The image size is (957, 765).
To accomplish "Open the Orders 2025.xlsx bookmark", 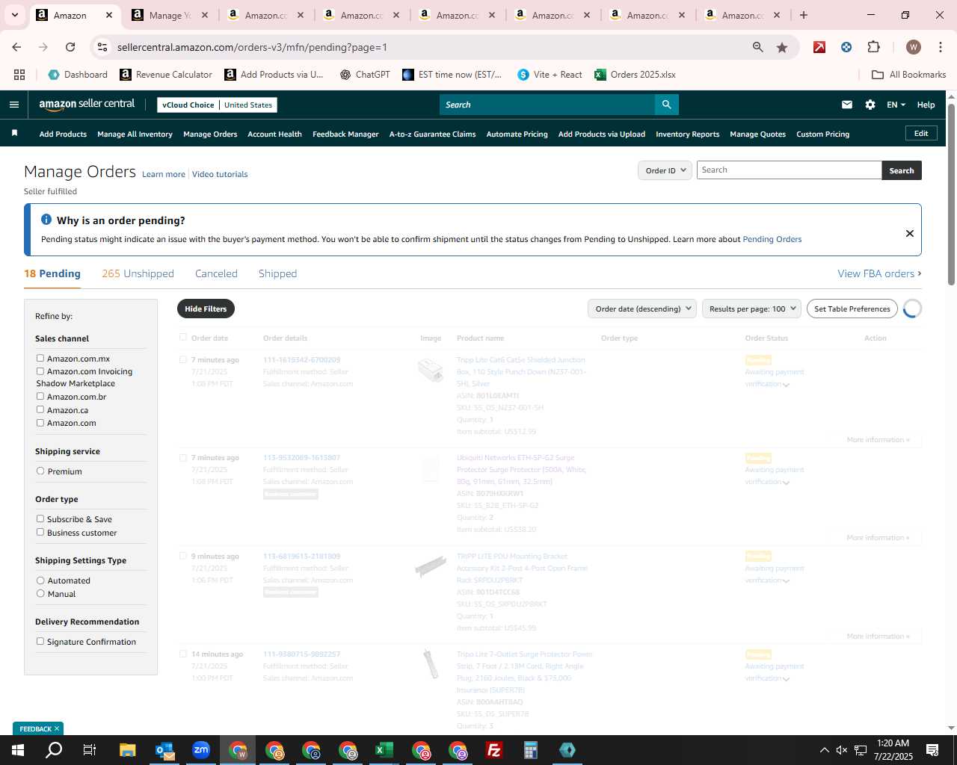I will (x=635, y=75).
